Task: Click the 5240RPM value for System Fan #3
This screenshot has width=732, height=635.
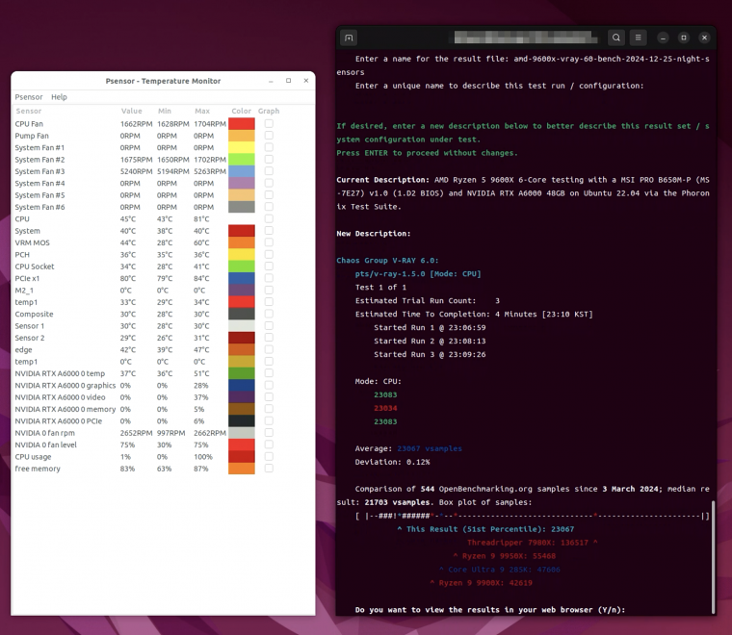Action: pos(136,171)
